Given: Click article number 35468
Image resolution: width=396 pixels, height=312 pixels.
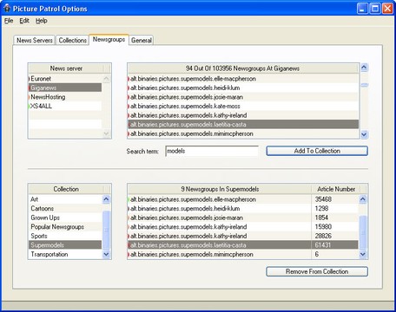Looking at the screenshot, I should (323, 199).
